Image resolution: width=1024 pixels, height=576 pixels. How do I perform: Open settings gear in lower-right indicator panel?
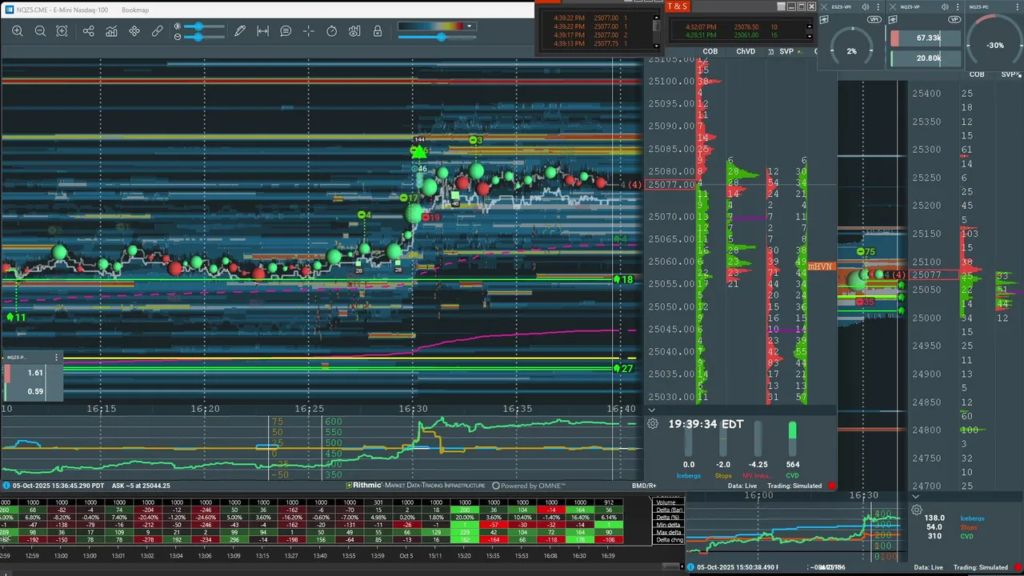tap(917, 510)
